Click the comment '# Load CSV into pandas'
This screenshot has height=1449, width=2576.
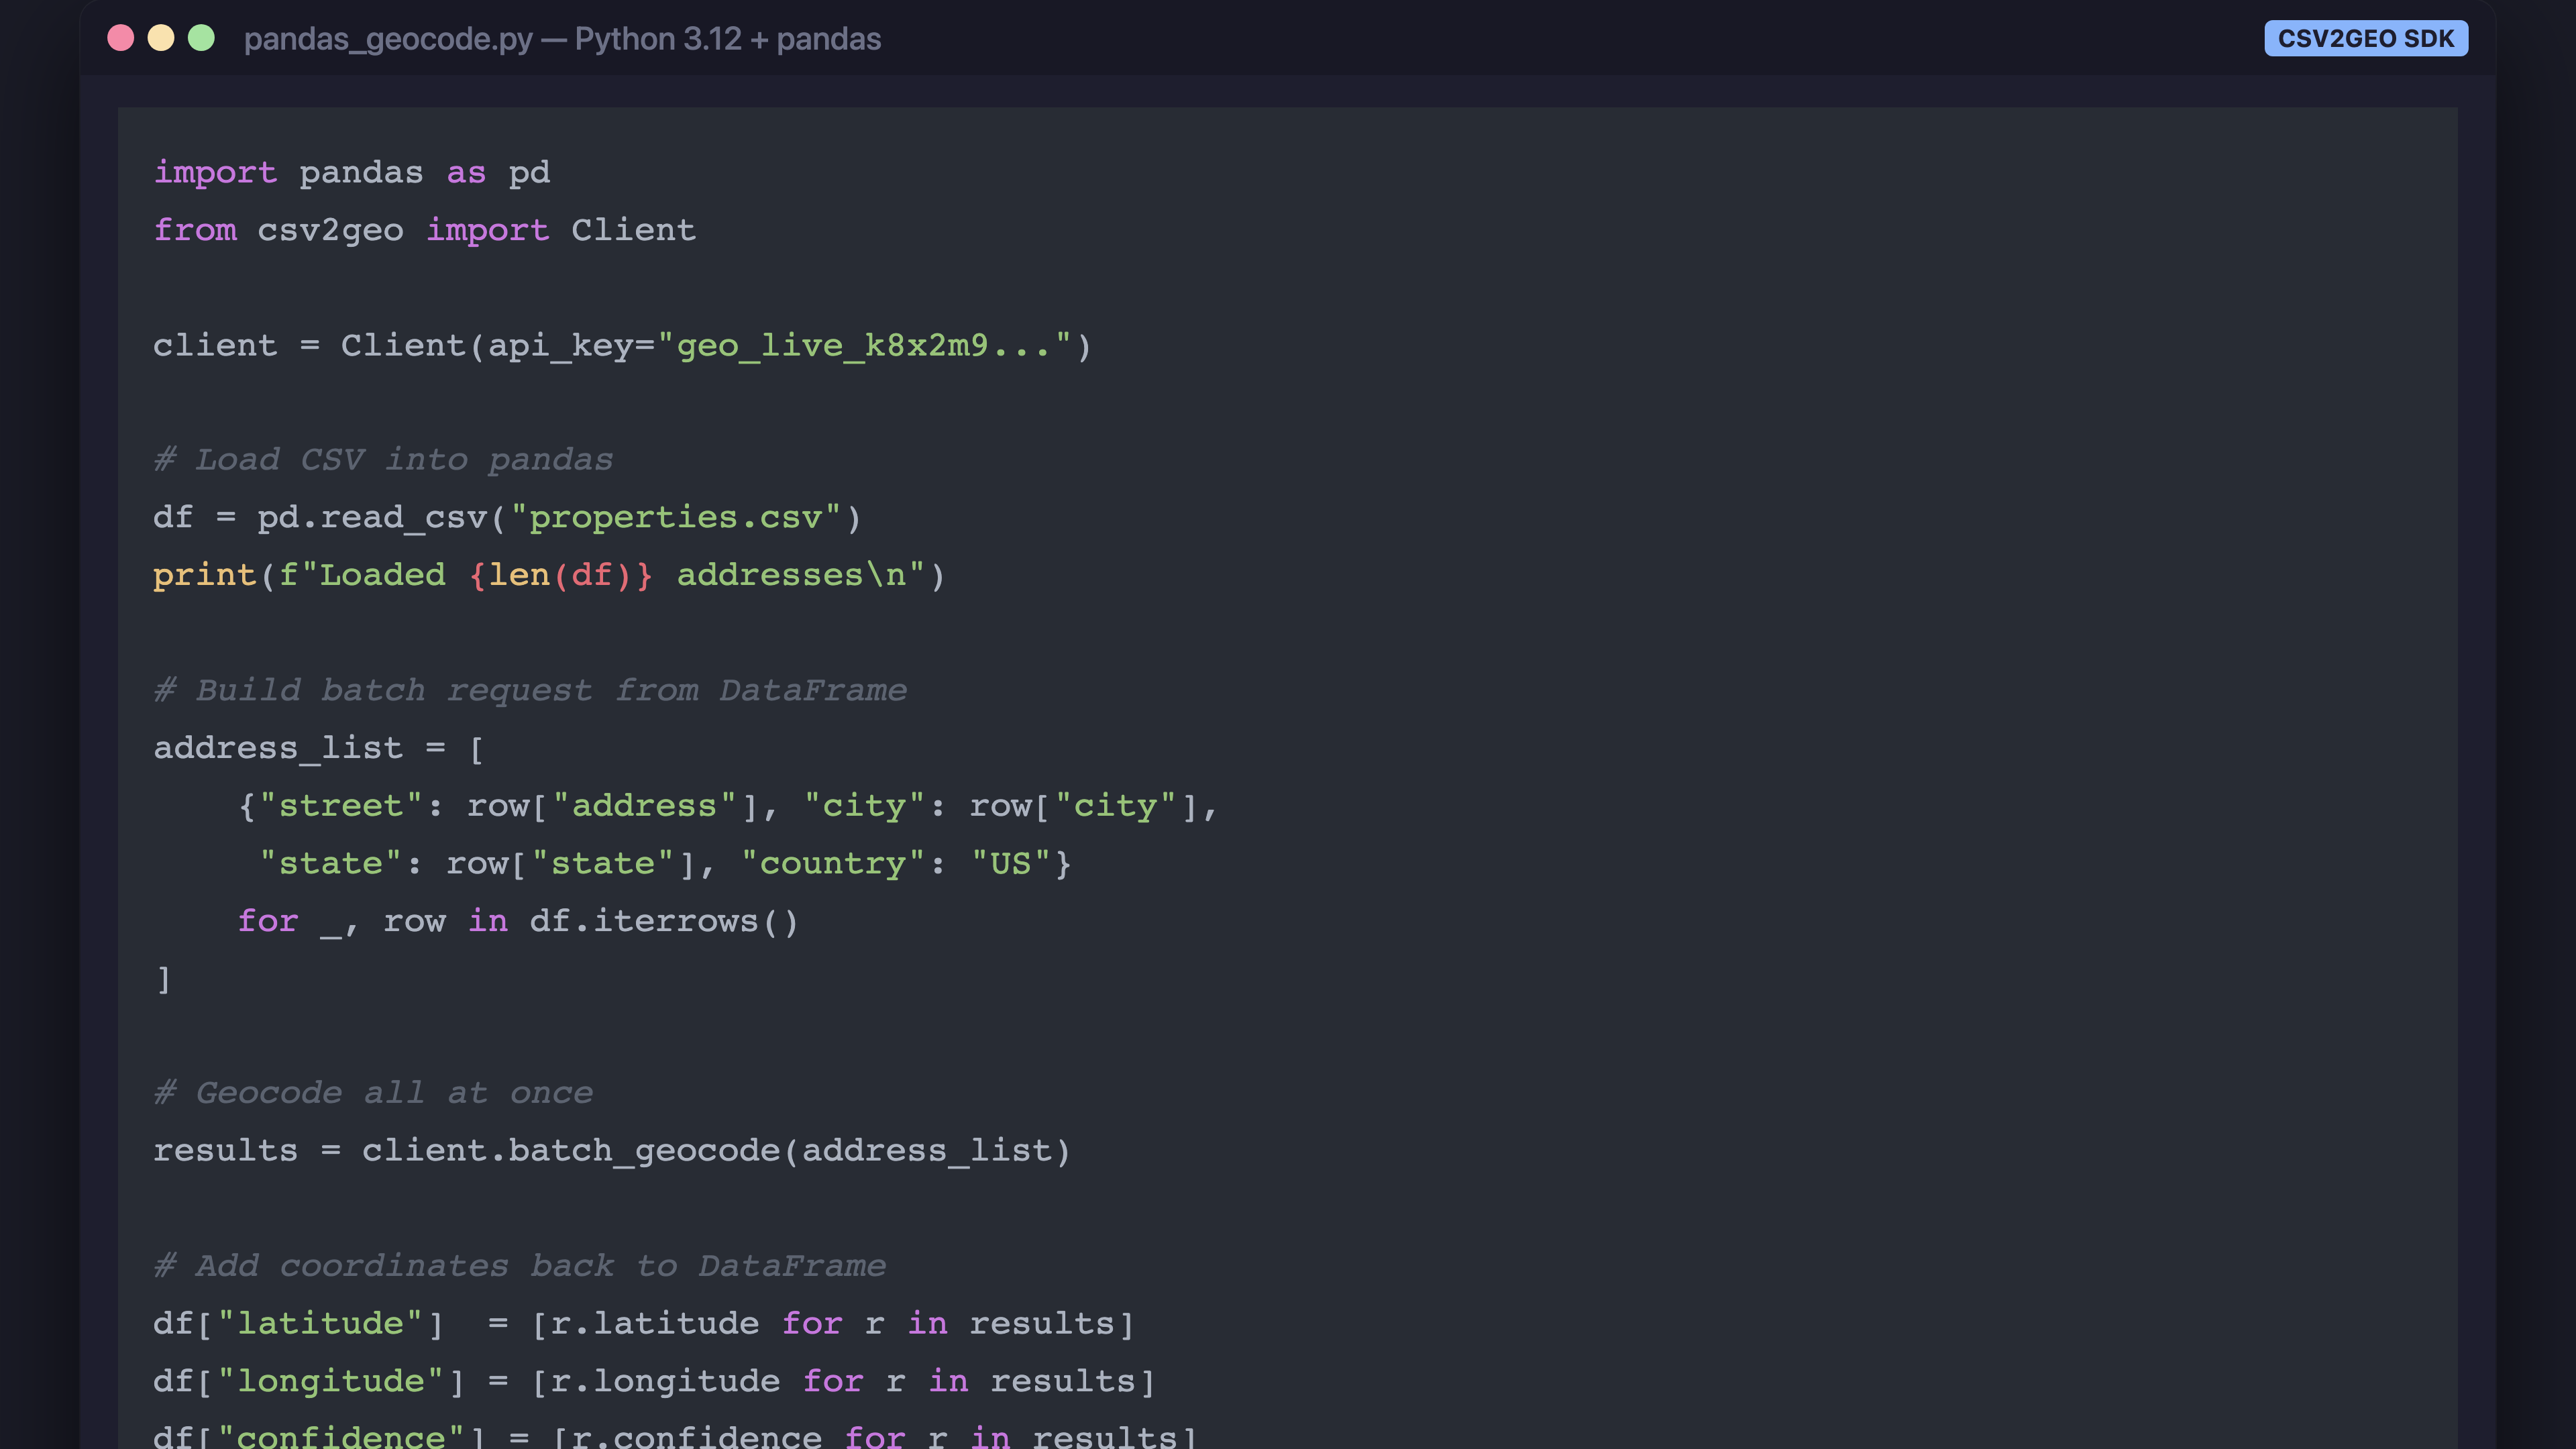(383, 460)
